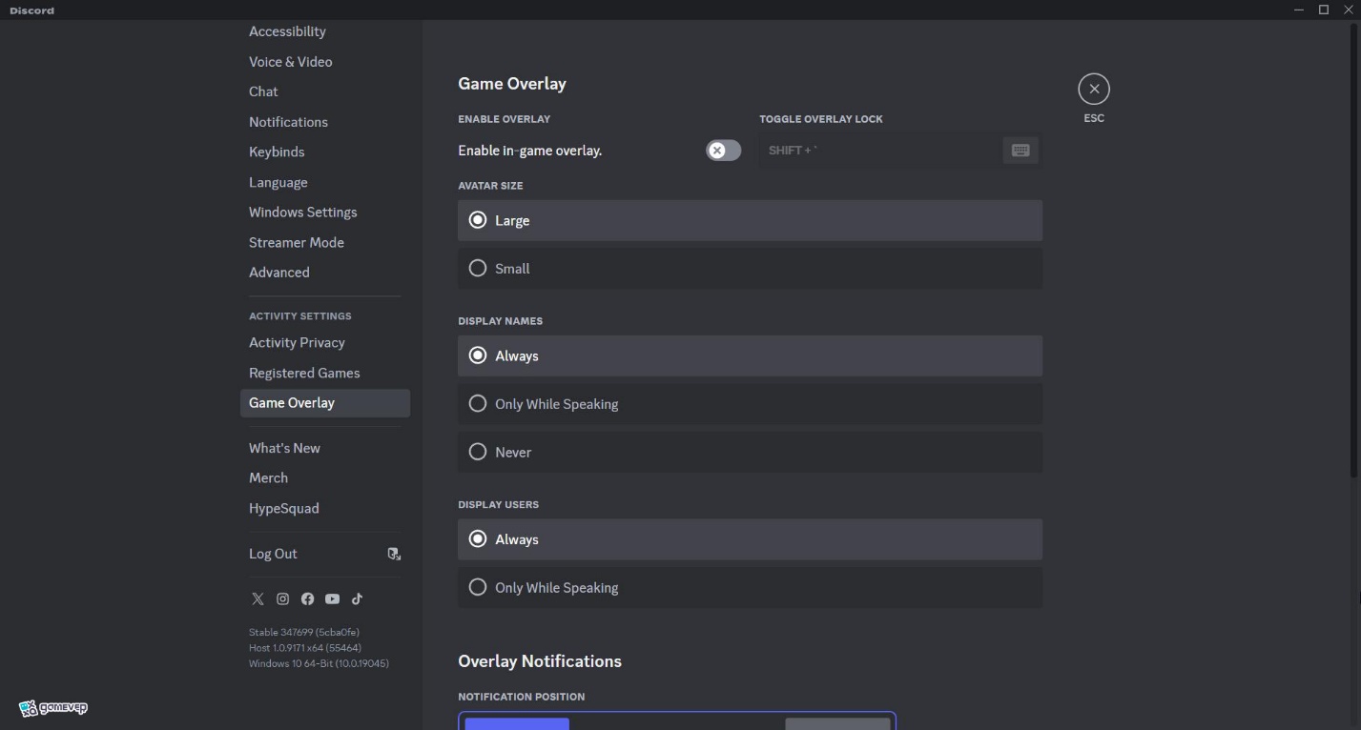Click the X close settings icon
This screenshot has width=1361, height=730.
[x=1094, y=89]
